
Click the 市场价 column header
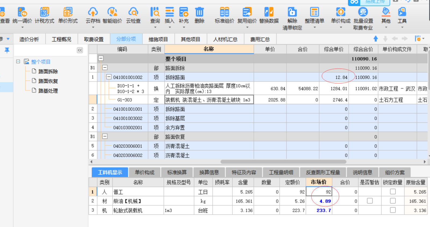(x=319, y=182)
